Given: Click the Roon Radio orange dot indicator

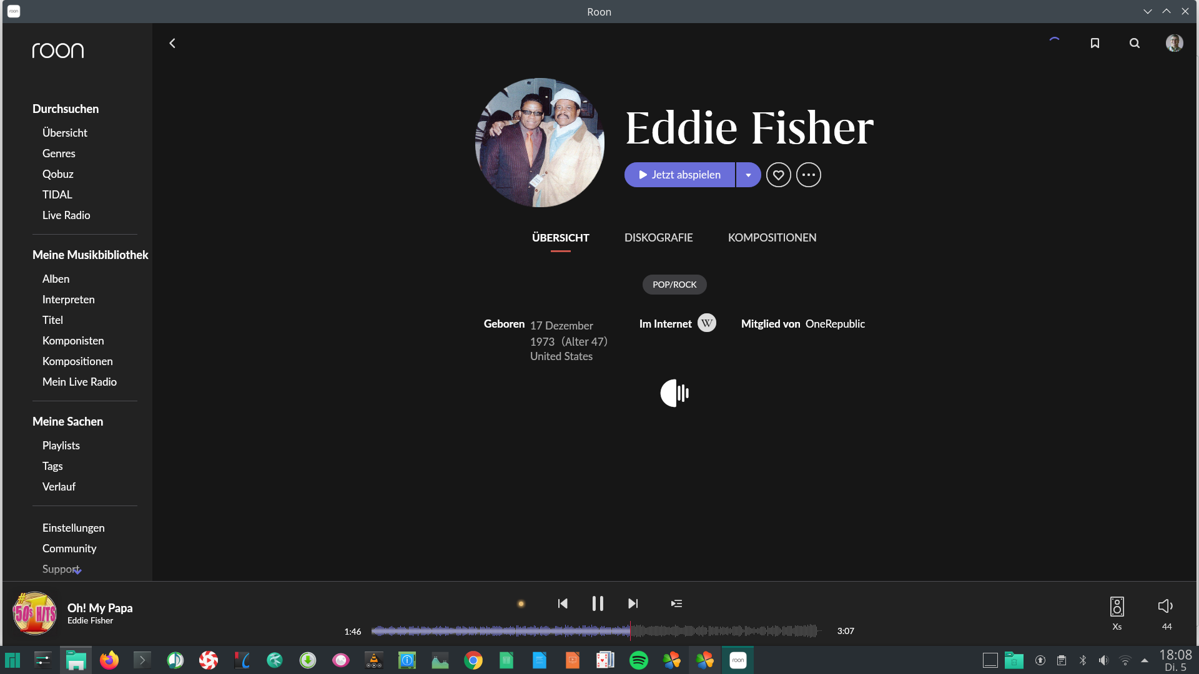Looking at the screenshot, I should [x=521, y=603].
